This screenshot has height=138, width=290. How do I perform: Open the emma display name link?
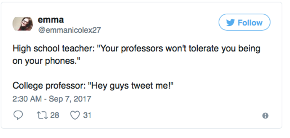51,20
